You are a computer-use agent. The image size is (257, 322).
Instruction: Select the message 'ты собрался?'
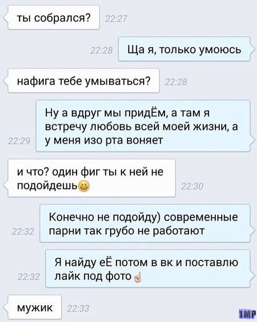point(54,18)
